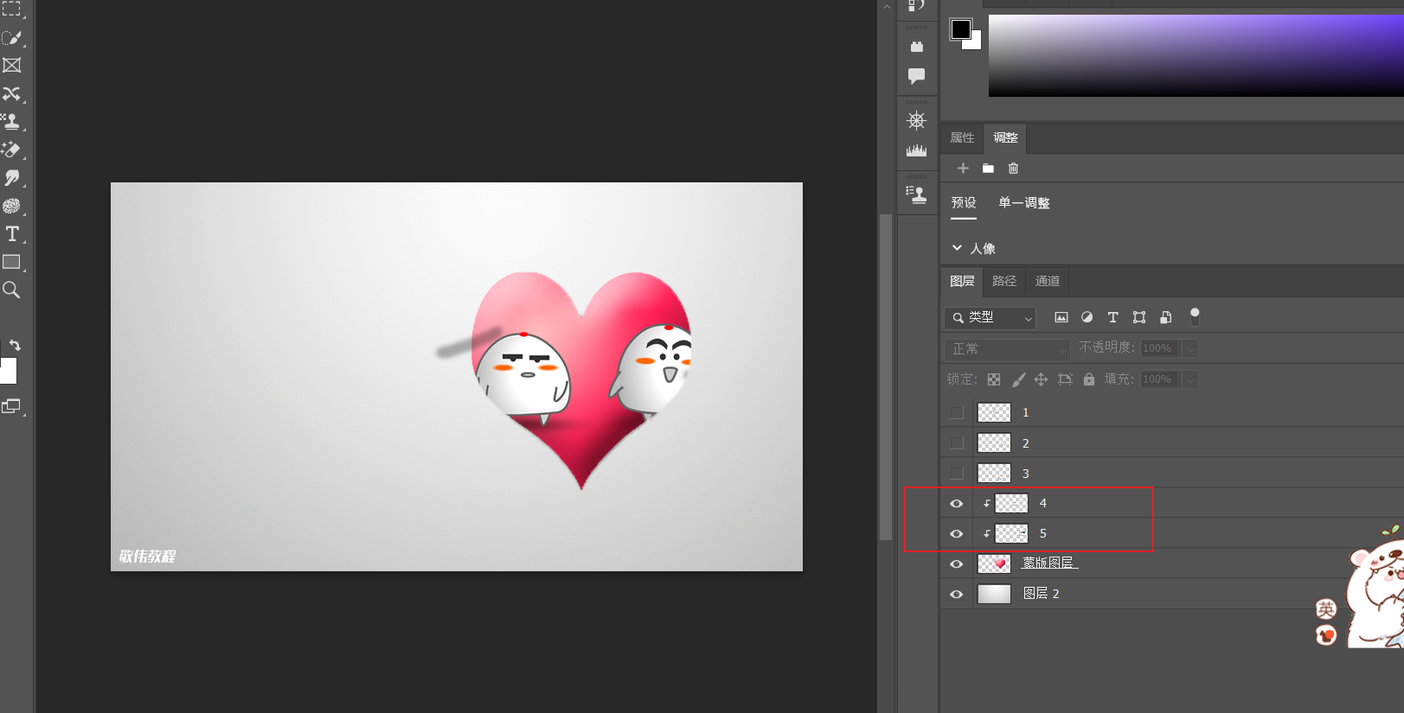Select the Smudge tool

(11, 178)
